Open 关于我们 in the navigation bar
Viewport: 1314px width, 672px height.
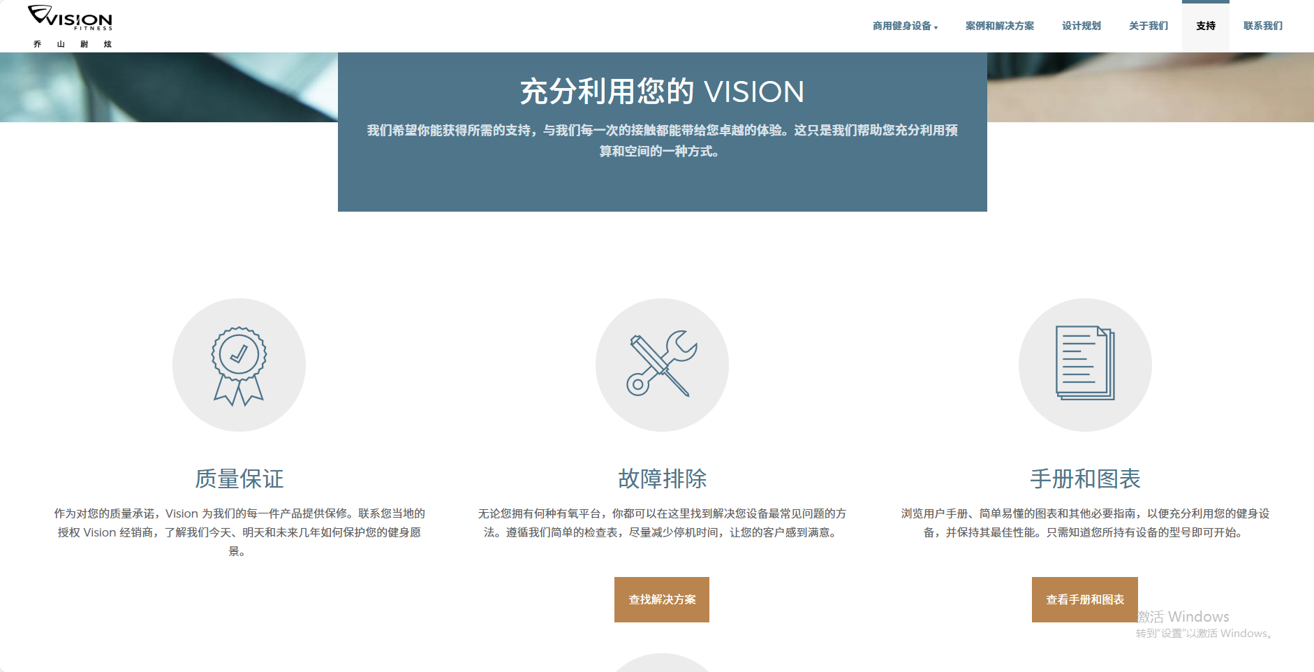click(1148, 26)
